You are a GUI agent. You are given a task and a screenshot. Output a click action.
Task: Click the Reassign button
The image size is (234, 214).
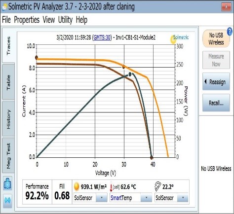point(216,81)
